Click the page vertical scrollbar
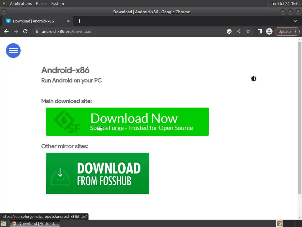This screenshot has width=302, height=227. tap(300, 118)
